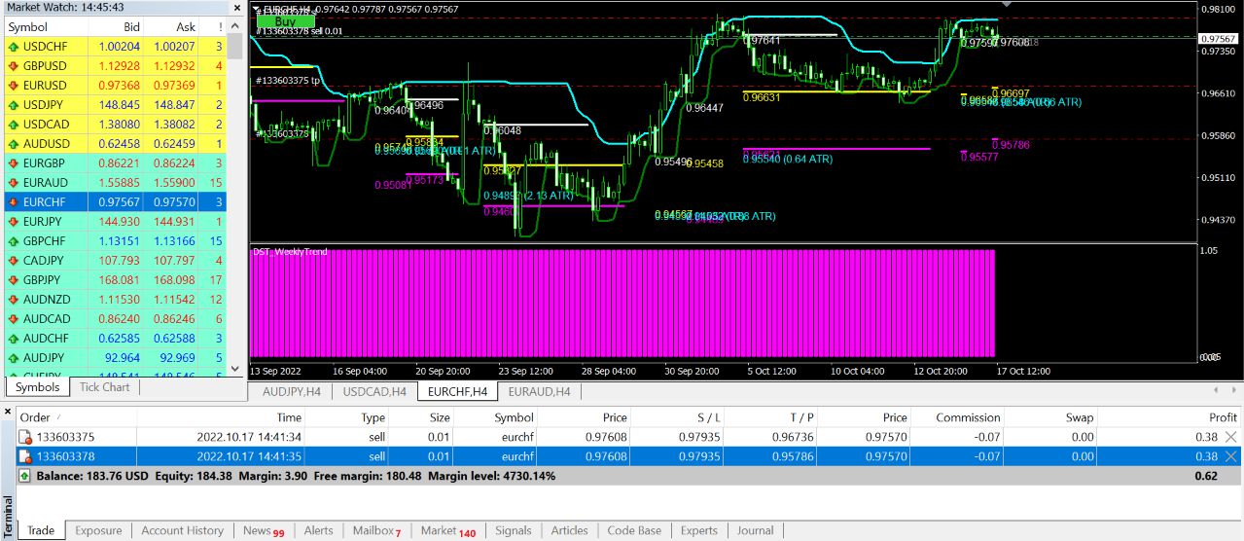
Task: Click the green up-arrow icon beside AUDJPY
Action: [x=14, y=357]
